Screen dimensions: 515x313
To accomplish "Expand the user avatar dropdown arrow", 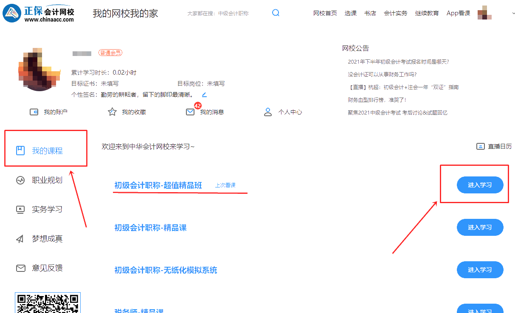I will point(513,13).
